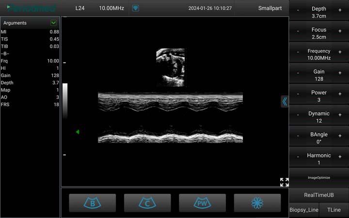The height and width of the screenshot is (218, 349).
Task: Click the fullscreen expand icon
Action: click(284, 182)
